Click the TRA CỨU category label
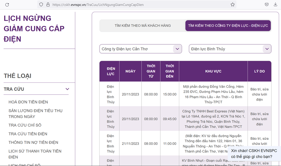 [x=14, y=89]
